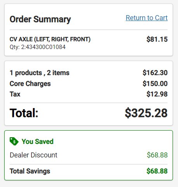Click the order total $325.28
This screenshot has width=178, height=187.
(x=146, y=113)
